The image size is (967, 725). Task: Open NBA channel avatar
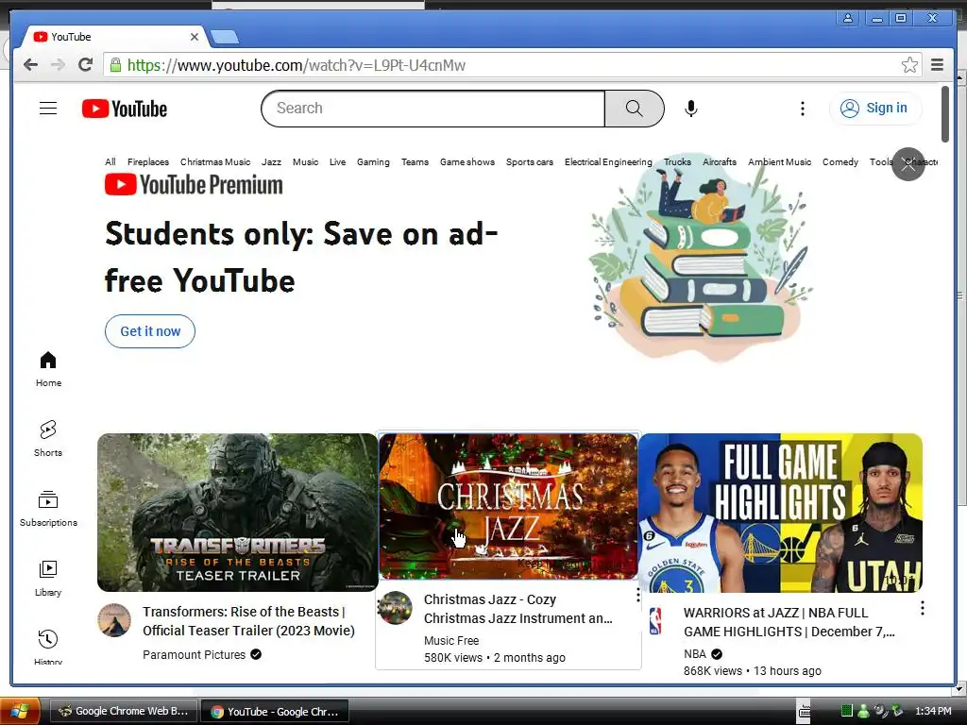[x=655, y=621]
